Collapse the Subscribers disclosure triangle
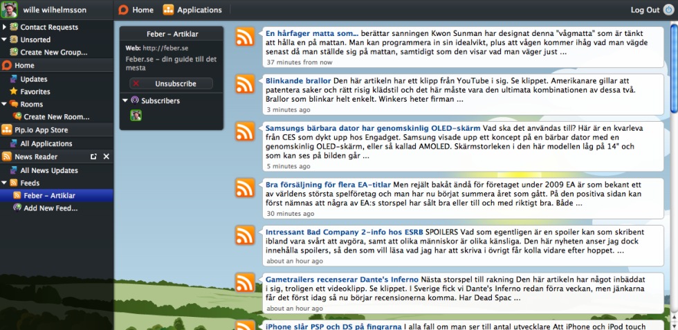678x330 pixels. point(125,100)
